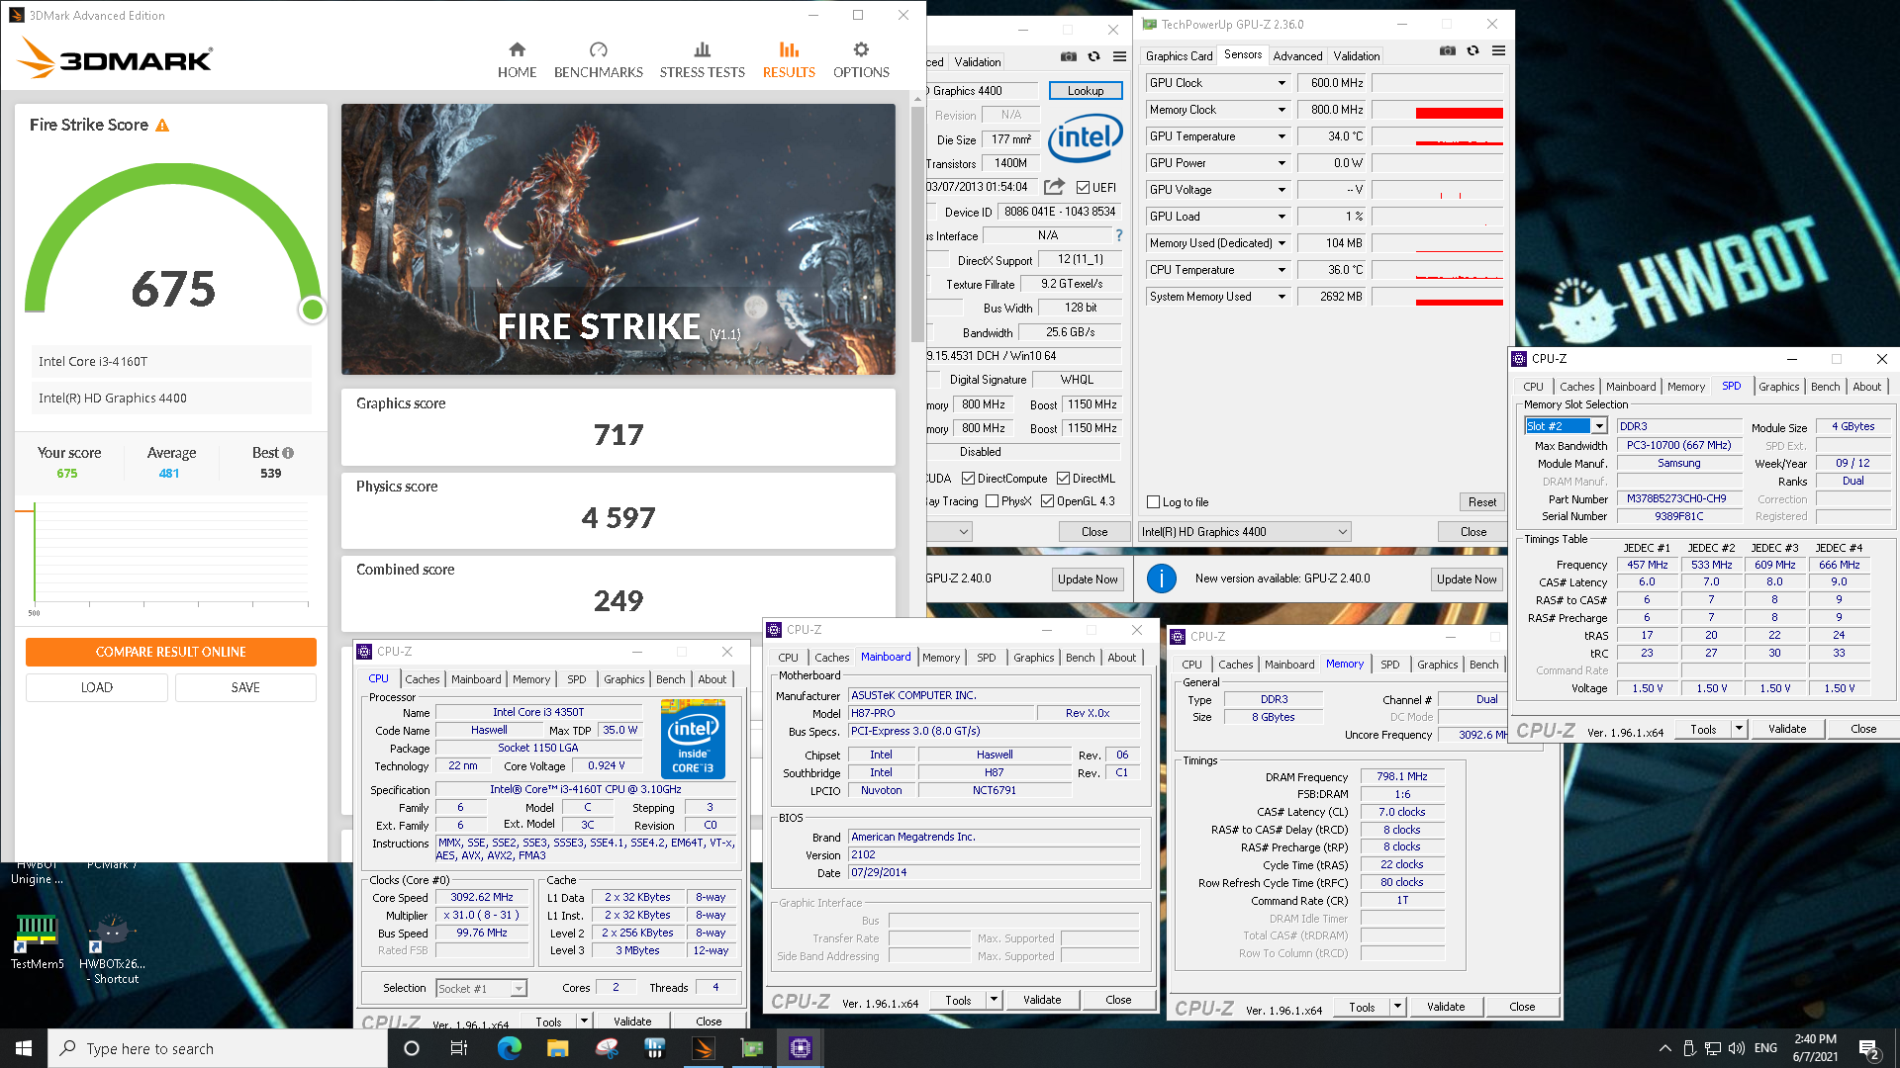Click the Fire Strike score gauge knob
This screenshot has height=1068, width=1900.
[x=313, y=310]
